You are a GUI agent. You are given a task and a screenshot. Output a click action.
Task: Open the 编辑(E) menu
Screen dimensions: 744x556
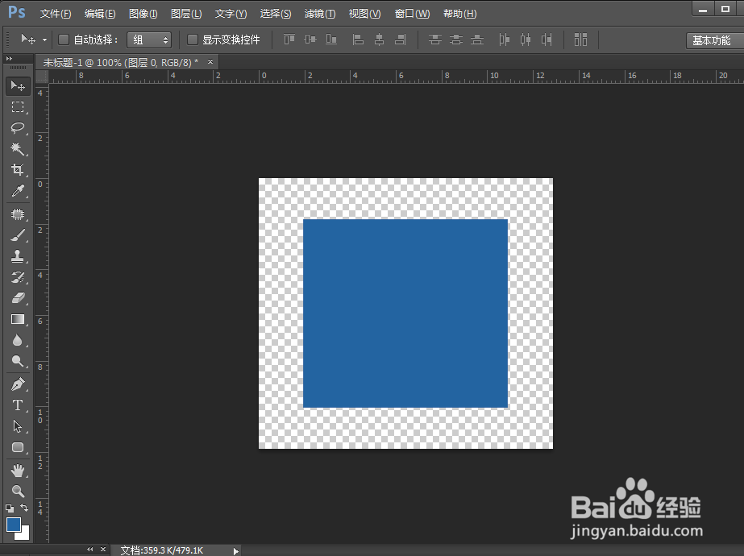click(100, 14)
